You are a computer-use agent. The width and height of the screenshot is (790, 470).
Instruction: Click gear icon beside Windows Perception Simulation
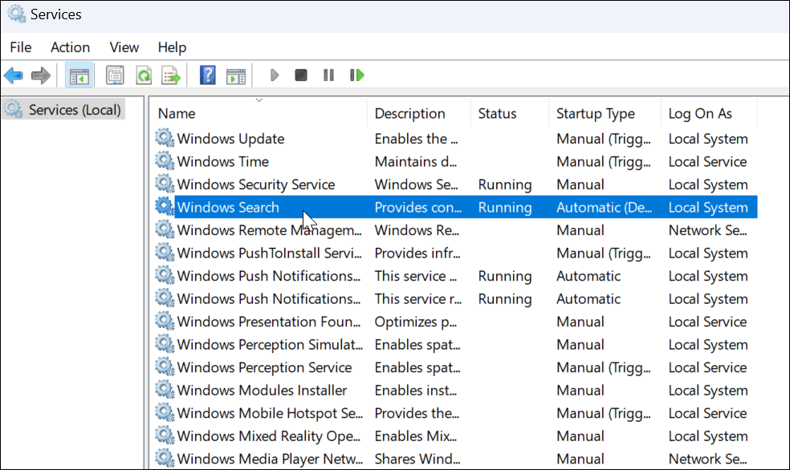point(165,344)
